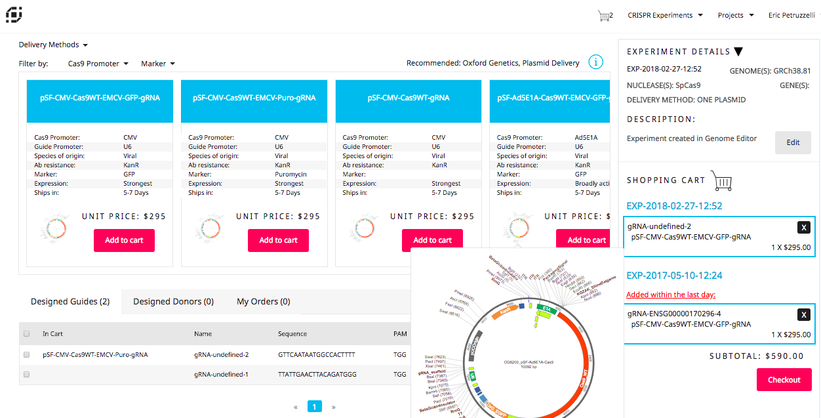Toggle the select-all checkbox in table header

click(x=27, y=334)
